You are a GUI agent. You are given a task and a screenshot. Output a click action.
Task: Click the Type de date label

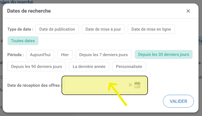20,29
